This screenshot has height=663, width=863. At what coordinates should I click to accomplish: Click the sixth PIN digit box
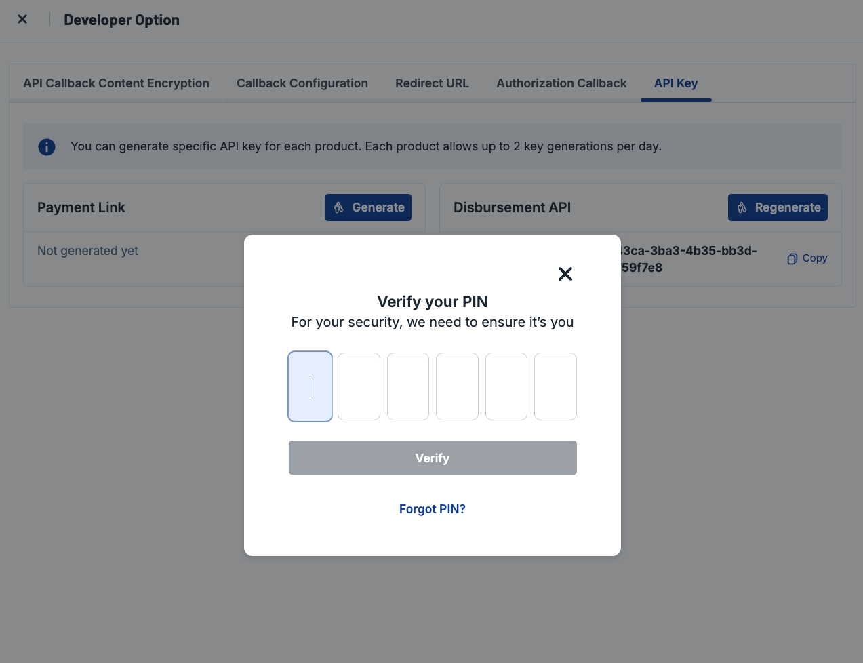click(x=555, y=386)
